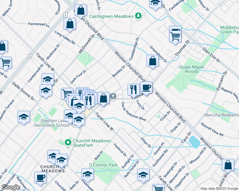
Task: Select the Lucy Dr label
Action: pyautogui.click(x=140, y=105)
